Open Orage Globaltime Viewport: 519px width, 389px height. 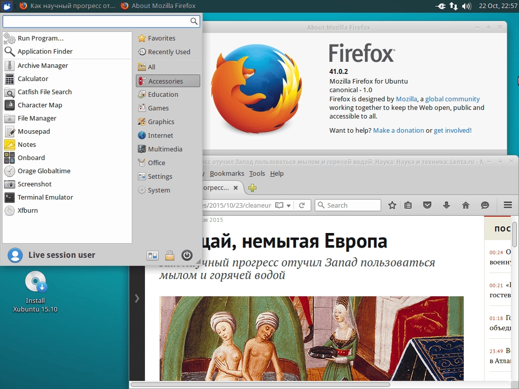pos(67,171)
